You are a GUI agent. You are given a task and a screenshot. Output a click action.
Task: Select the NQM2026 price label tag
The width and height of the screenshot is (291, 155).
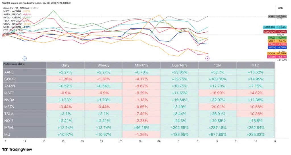click(x=275, y=27)
